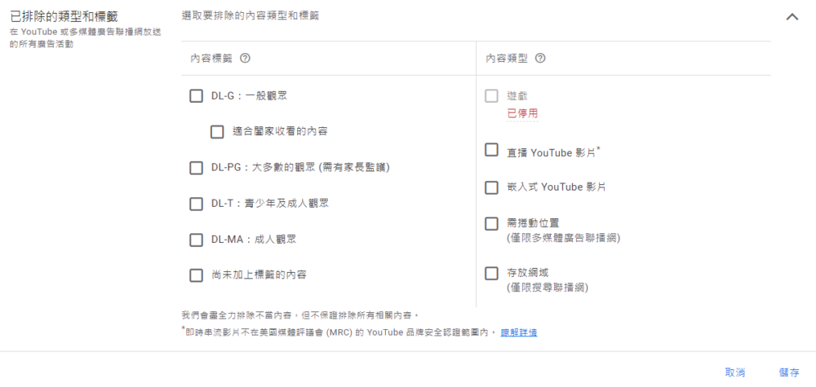This screenshot has width=816, height=387.
Task: Click the 已排除的類型和標籤 section title
Action: pyautogui.click(x=62, y=15)
